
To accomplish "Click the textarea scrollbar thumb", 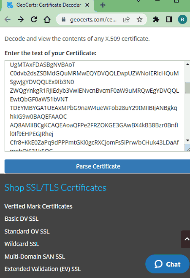I will (187, 88).
